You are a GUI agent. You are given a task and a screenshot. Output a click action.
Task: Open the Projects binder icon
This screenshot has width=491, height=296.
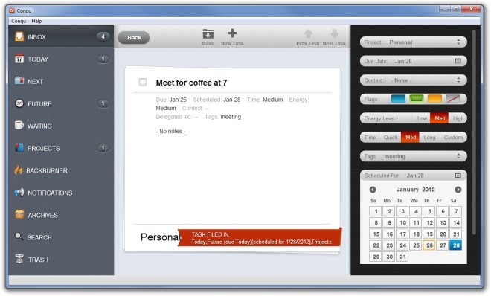[x=19, y=147]
